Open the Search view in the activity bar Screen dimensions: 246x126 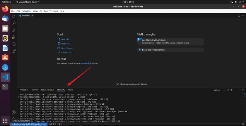pyautogui.click(x=14, y=23)
